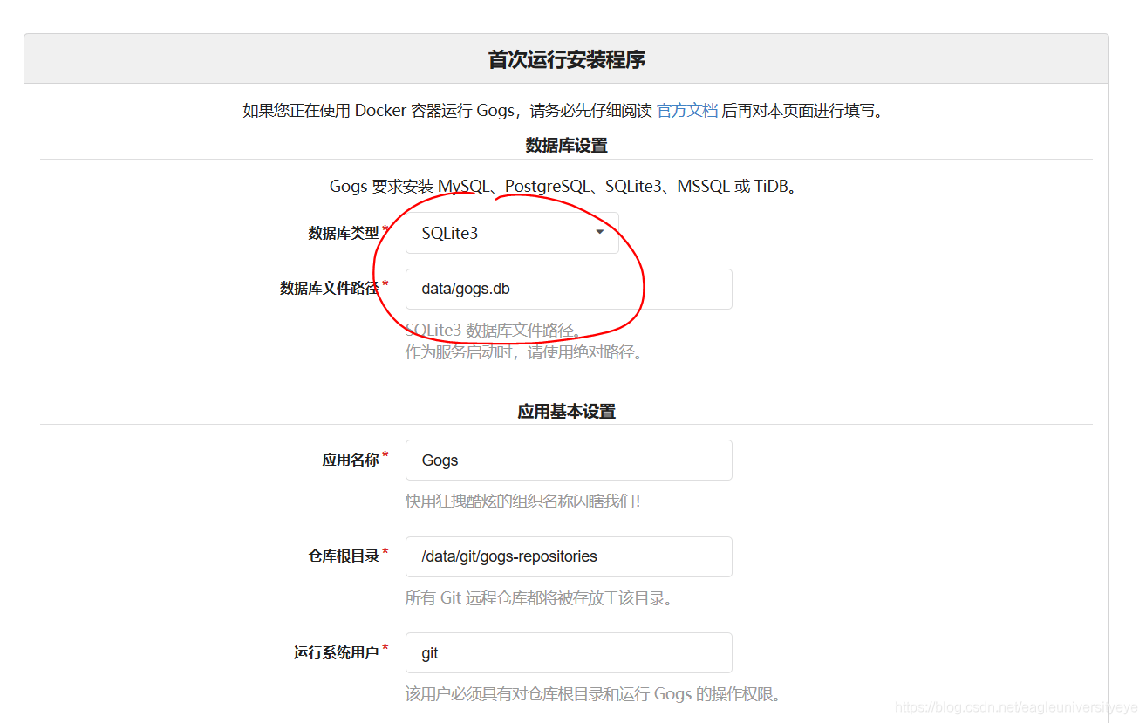1146x723 pixels.
Task: Click the hint 所有 Git 远程仓库都将被存放于该目录。
Action: [x=539, y=598]
